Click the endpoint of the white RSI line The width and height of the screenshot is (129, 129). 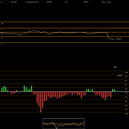tap(114, 39)
